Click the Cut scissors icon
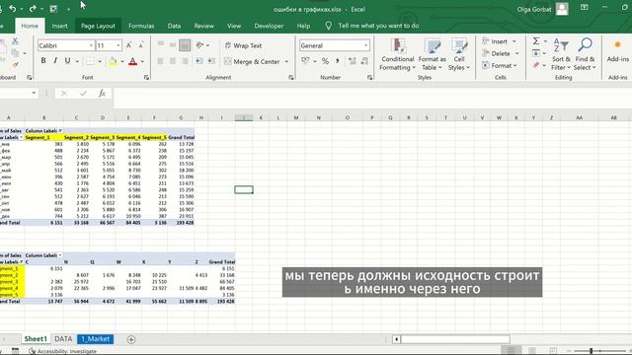632x355 pixels. click(15, 40)
